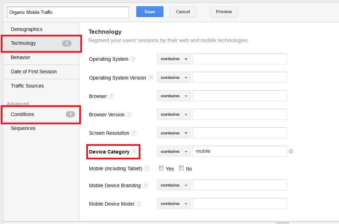
Task: Click the help icon beside Mobile Device Branding
Action: pos(145,185)
